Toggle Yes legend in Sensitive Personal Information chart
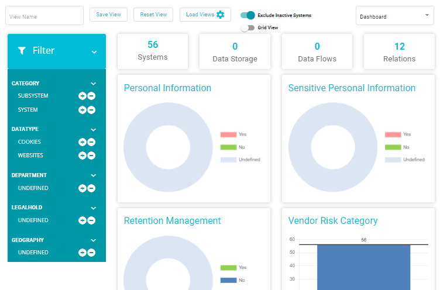440x290 pixels. coord(398,134)
